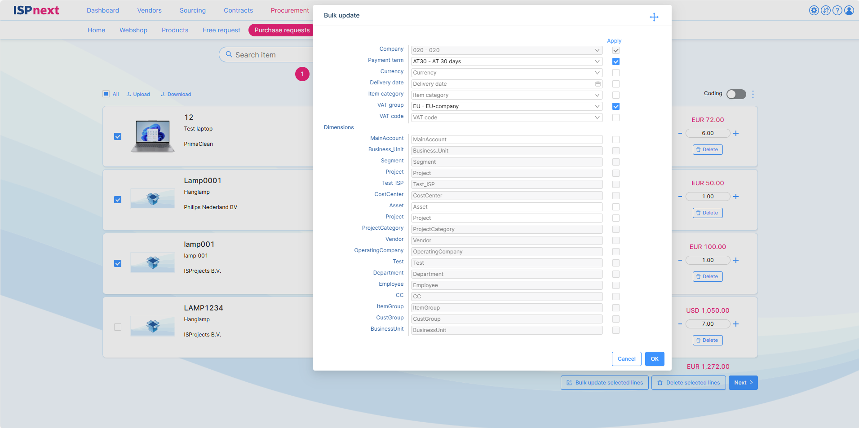Select the LAMP1234 line checkbox
859x428 pixels.
(118, 327)
